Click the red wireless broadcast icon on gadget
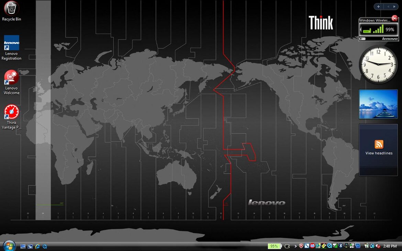The image size is (402, 251). pyautogui.click(x=395, y=18)
